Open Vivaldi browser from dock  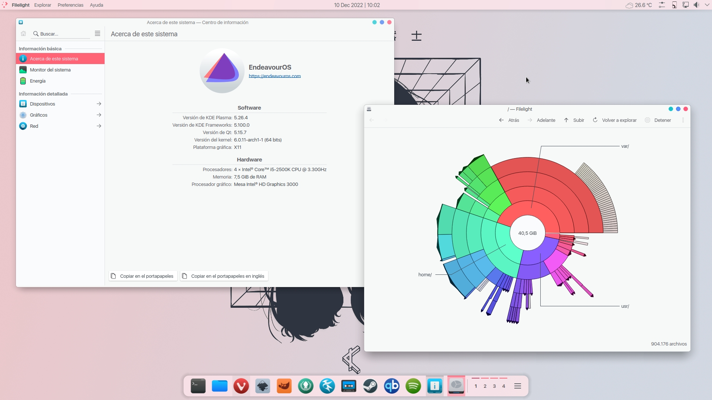(x=241, y=386)
